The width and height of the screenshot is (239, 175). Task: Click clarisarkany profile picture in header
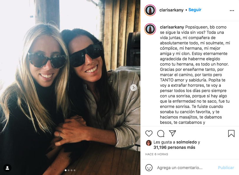[x=150, y=10]
